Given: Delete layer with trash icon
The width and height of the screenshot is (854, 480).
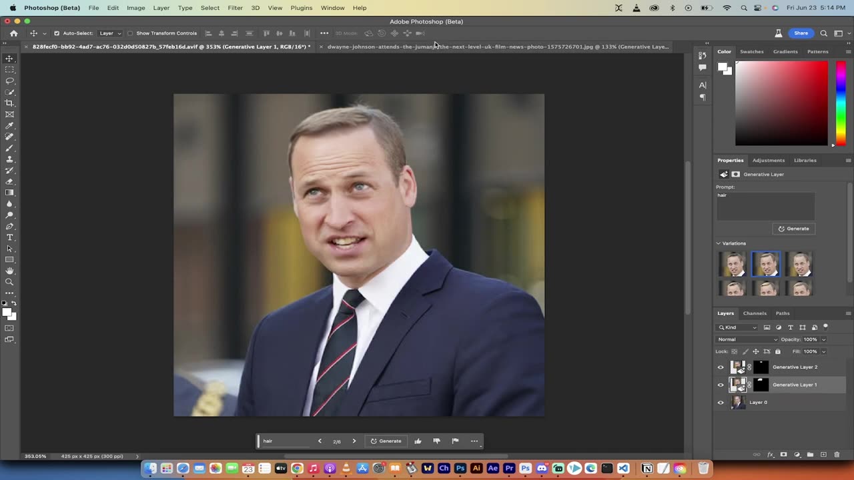Looking at the screenshot, I should coord(837,455).
